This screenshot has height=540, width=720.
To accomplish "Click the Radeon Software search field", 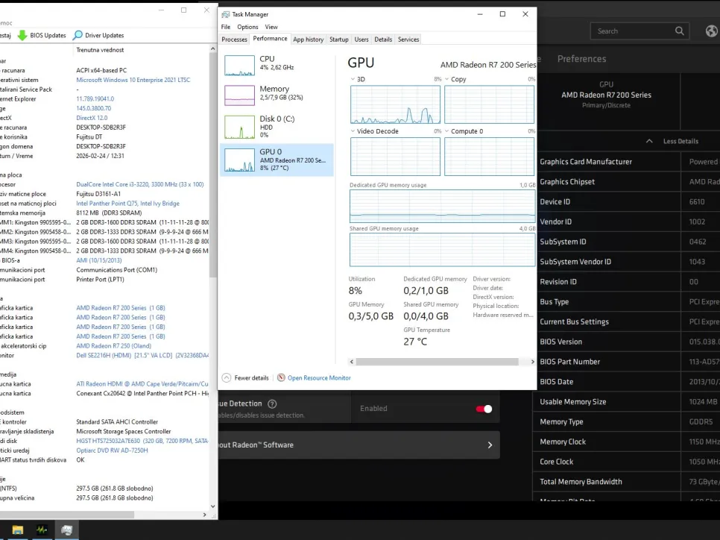I will tap(634, 31).
